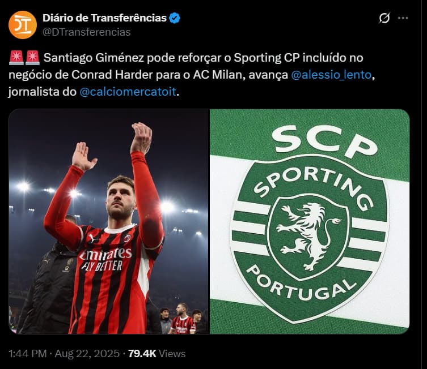The width and height of the screenshot is (427, 369).
Task: Click the 1:44 PM timestamp
Action: coord(28,354)
